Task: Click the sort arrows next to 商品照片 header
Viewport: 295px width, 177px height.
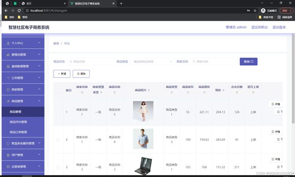Action: pyautogui.click(x=149, y=90)
